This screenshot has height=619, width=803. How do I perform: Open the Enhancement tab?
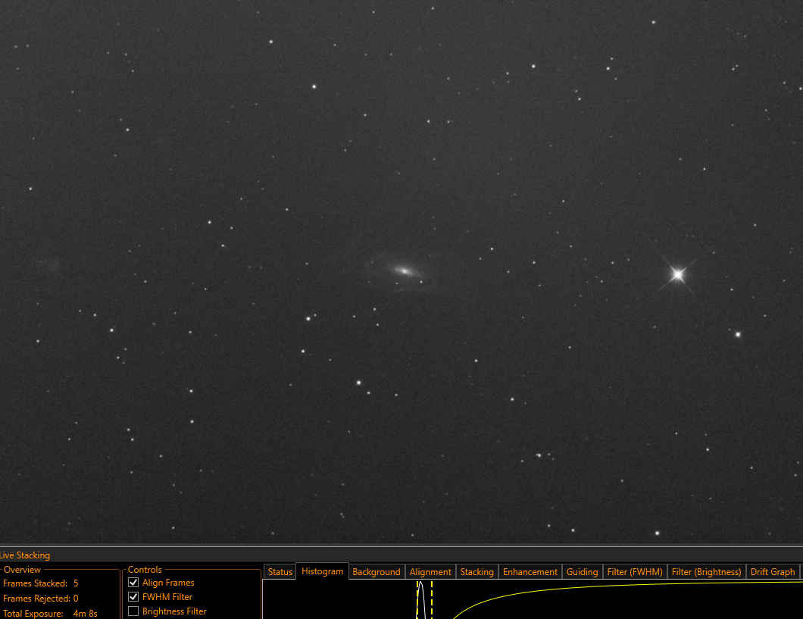point(530,571)
